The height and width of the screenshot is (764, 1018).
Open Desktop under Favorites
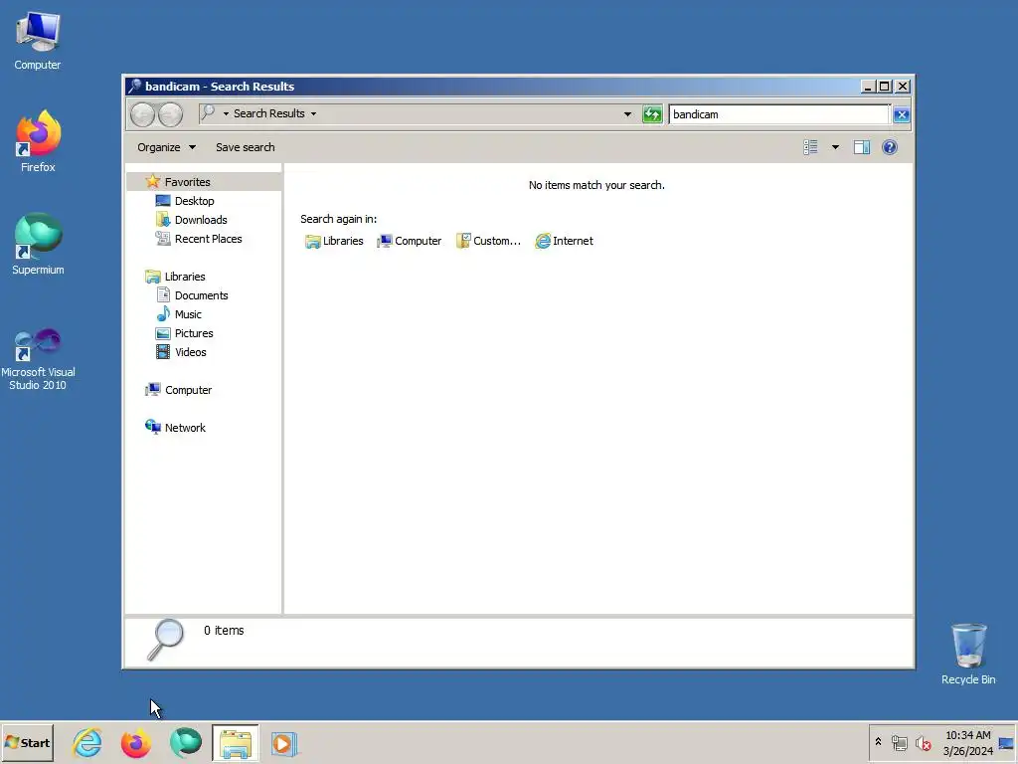tap(184, 201)
